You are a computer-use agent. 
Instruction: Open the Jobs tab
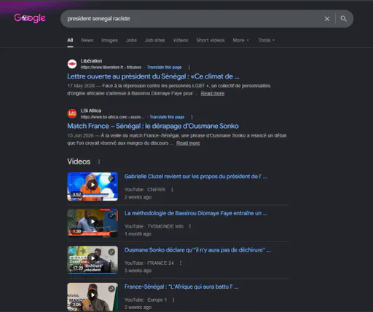click(x=131, y=40)
